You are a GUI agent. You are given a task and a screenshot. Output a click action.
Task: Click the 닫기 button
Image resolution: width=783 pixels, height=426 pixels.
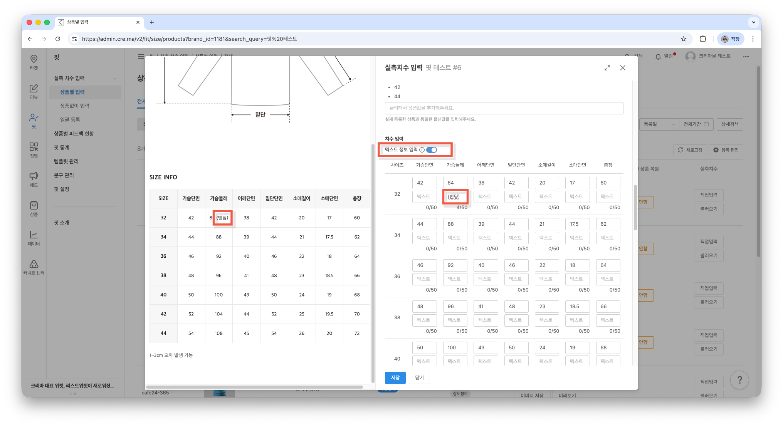tap(419, 378)
